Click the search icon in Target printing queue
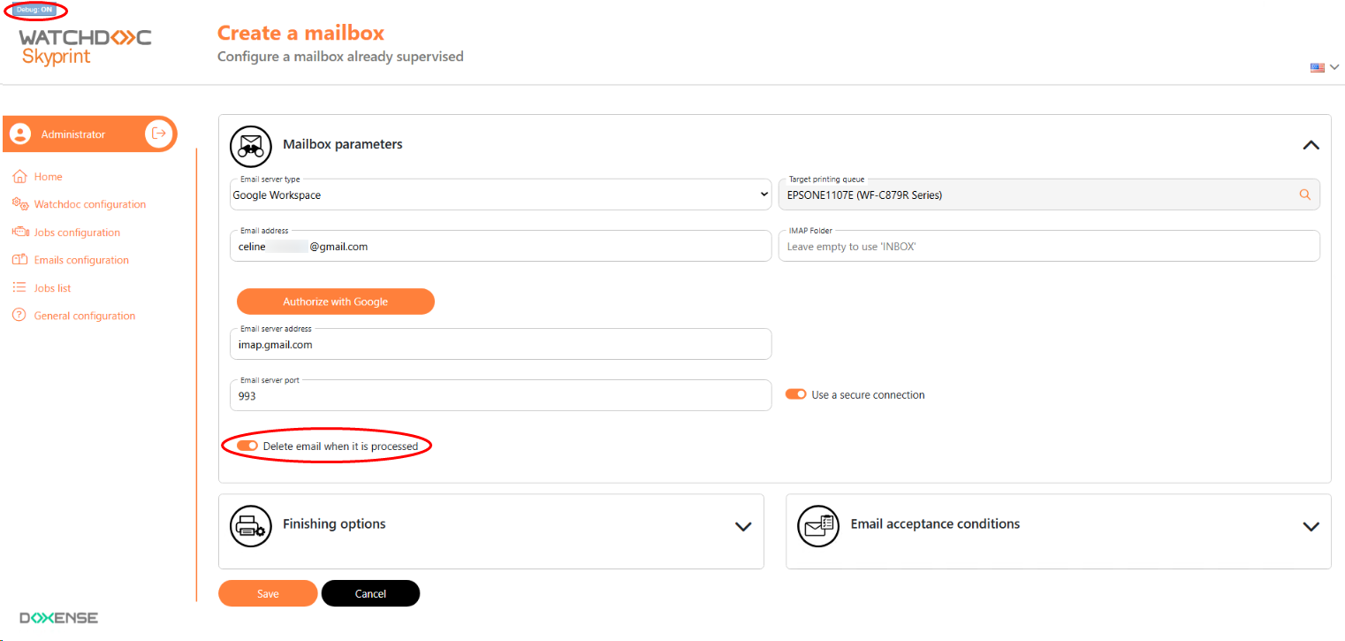The height and width of the screenshot is (641, 1345). pyautogui.click(x=1304, y=195)
